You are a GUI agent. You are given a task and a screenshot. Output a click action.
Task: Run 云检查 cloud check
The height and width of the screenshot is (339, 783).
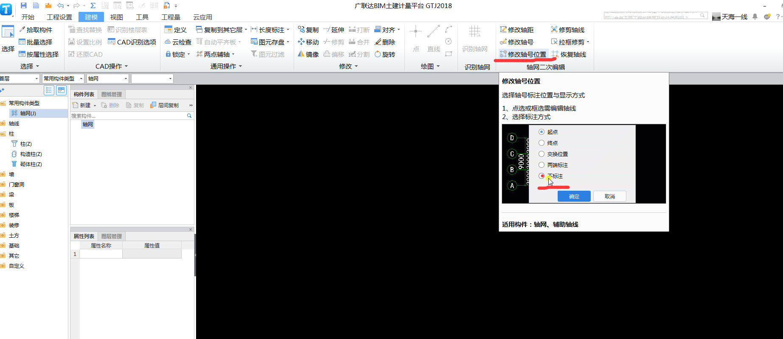coord(178,42)
